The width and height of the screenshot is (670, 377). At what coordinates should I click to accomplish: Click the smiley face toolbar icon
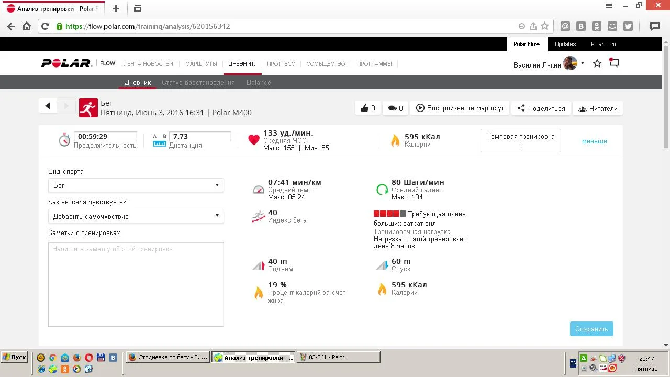tap(612, 26)
